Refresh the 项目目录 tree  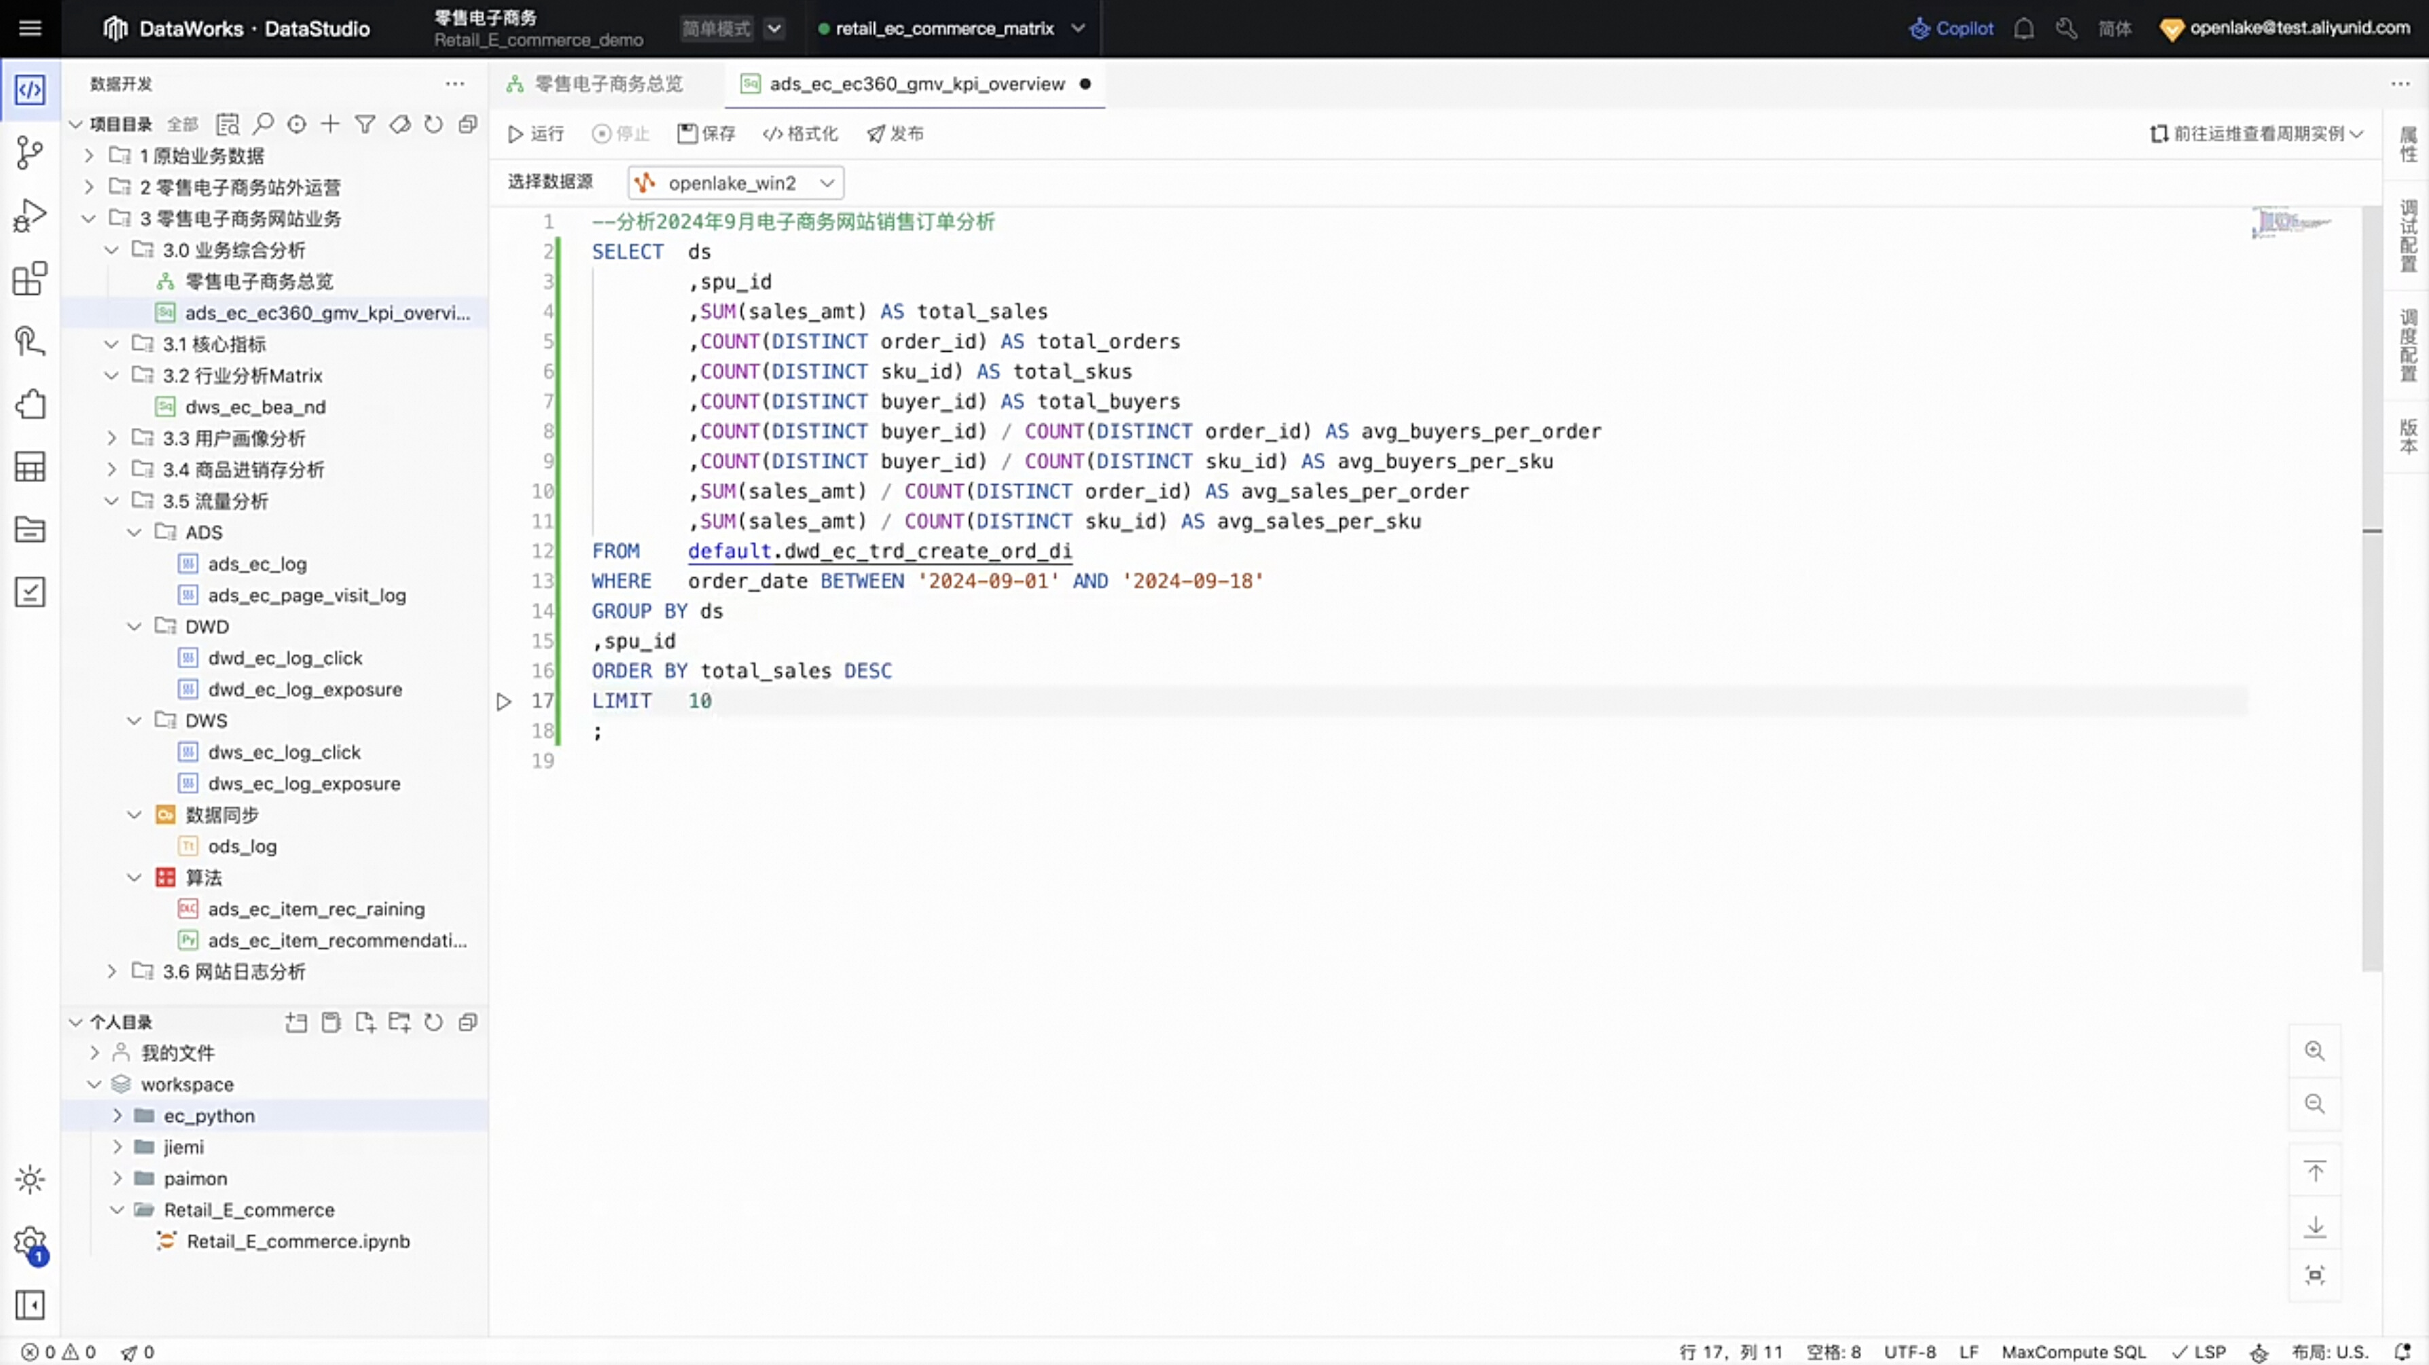[433, 124]
